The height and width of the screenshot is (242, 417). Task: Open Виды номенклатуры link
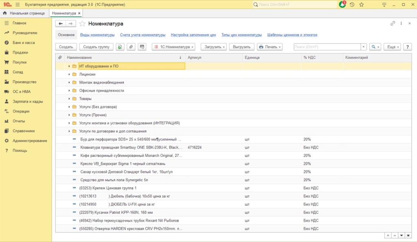tap(97, 35)
